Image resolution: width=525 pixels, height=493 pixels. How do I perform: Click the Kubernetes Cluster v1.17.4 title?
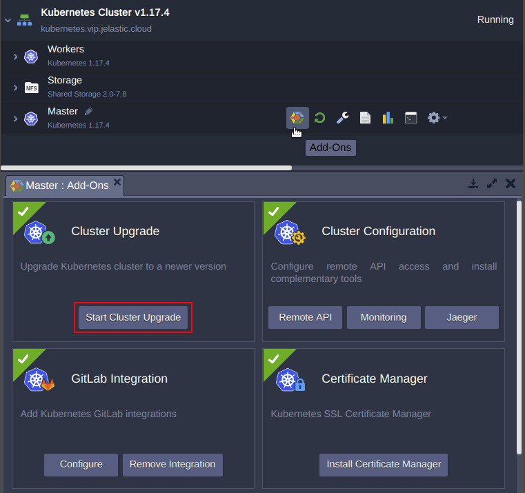click(x=105, y=12)
